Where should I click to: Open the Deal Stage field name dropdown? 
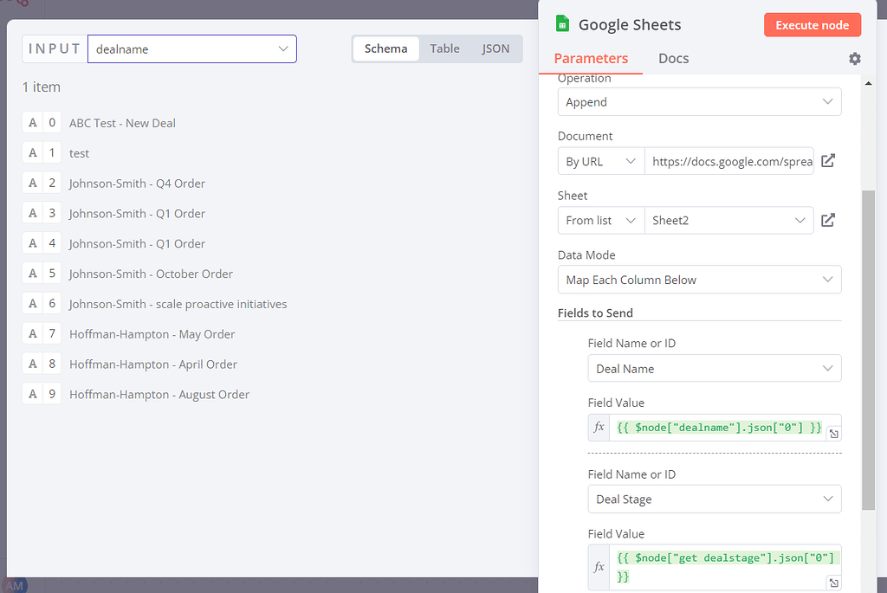[x=714, y=500]
